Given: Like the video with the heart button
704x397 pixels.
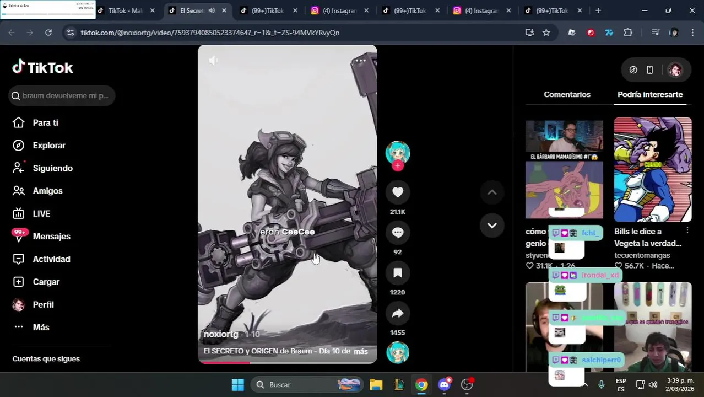Looking at the screenshot, I should coord(398,192).
